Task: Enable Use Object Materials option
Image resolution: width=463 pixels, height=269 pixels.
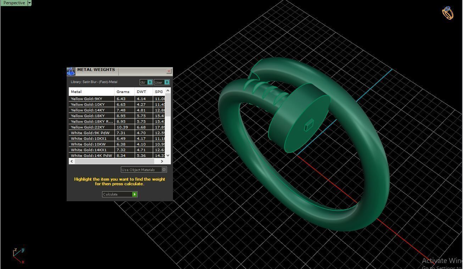Action: pos(144,170)
